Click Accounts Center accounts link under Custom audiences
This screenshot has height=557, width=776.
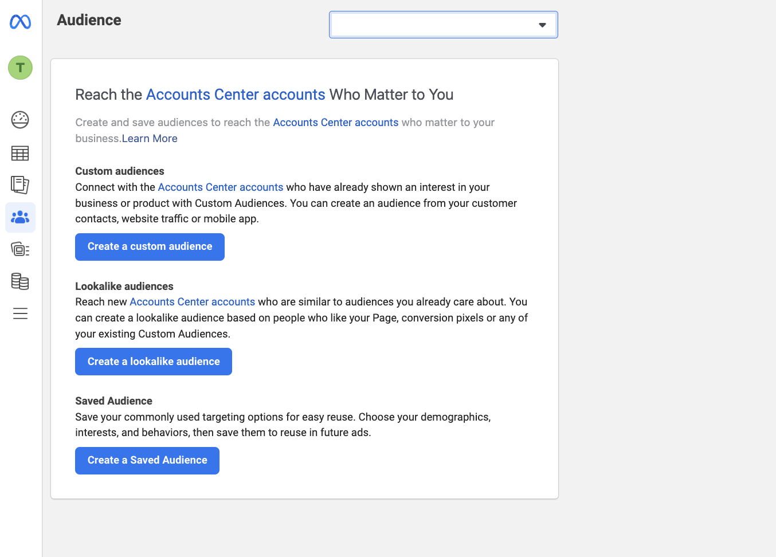221,187
